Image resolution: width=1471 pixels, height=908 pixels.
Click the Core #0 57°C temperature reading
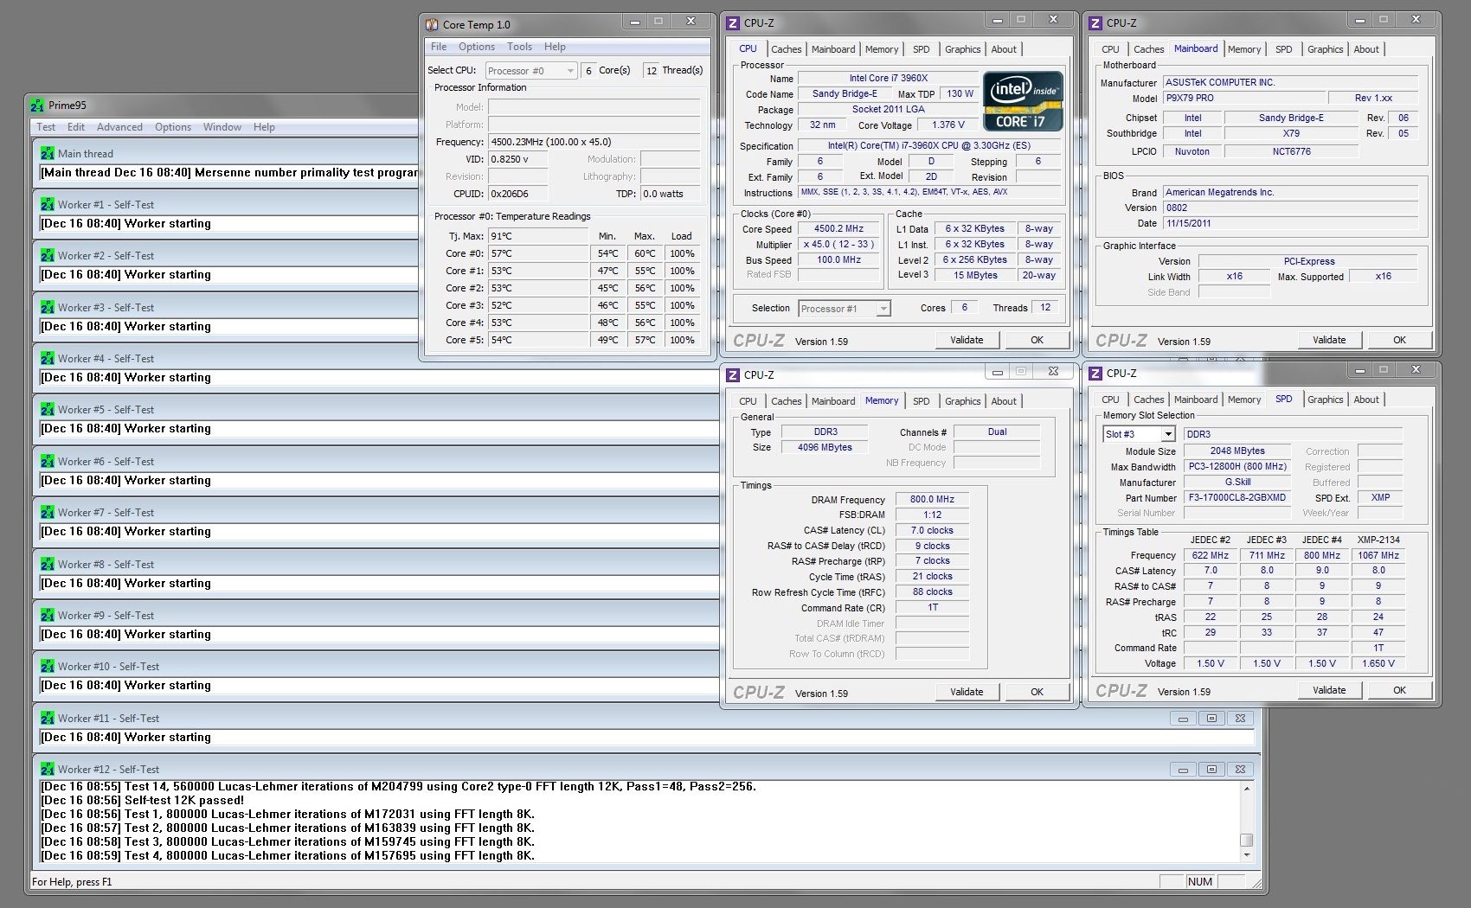538,253
